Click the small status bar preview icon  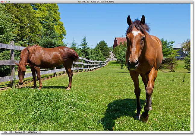click(11, 132)
